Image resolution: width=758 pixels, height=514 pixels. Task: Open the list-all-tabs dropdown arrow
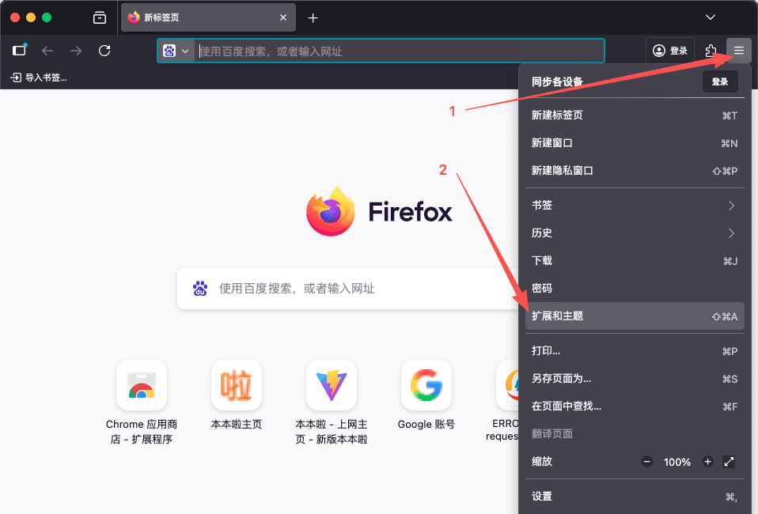coord(710,17)
